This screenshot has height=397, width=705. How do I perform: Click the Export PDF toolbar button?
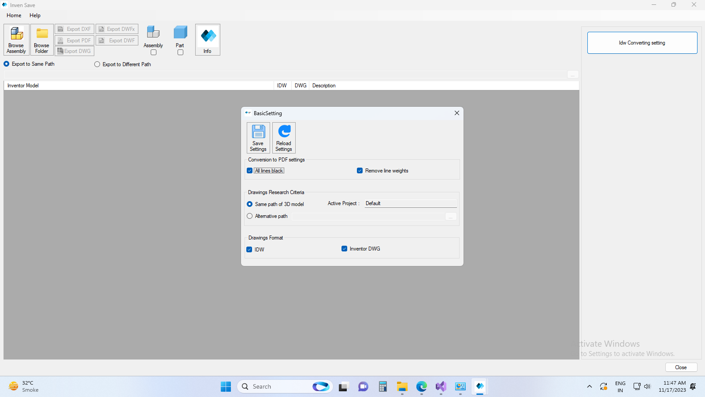pyautogui.click(x=74, y=41)
